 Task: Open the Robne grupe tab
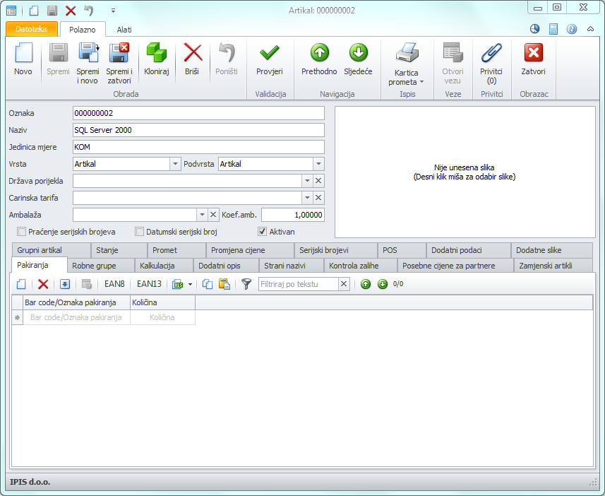tap(101, 266)
